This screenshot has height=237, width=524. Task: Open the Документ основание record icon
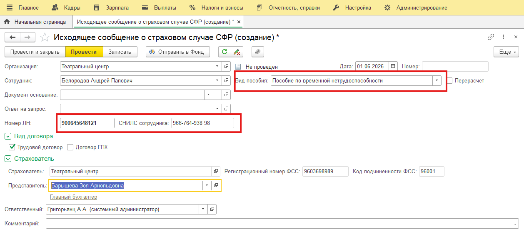click(226, 95)
